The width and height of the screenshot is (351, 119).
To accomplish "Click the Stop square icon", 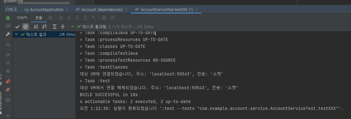I will coord(8,71).
